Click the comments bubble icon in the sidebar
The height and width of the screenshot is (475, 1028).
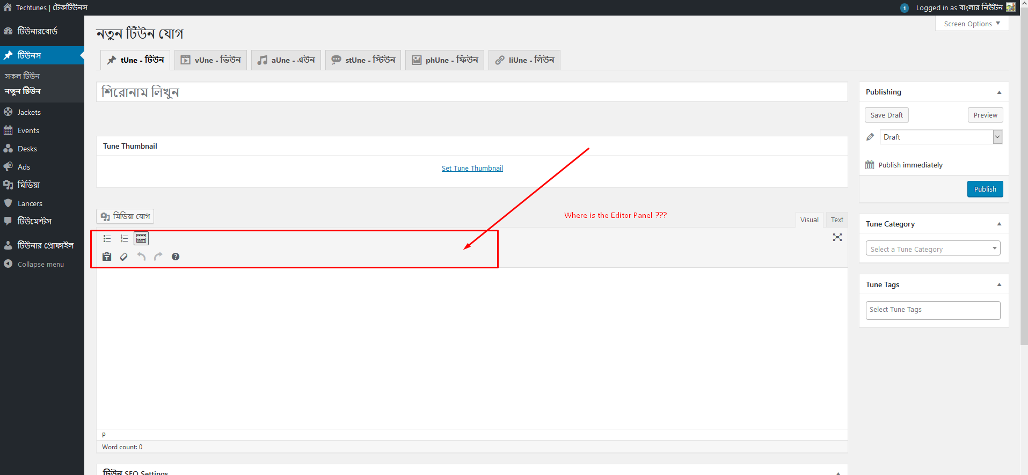(8, 221)
